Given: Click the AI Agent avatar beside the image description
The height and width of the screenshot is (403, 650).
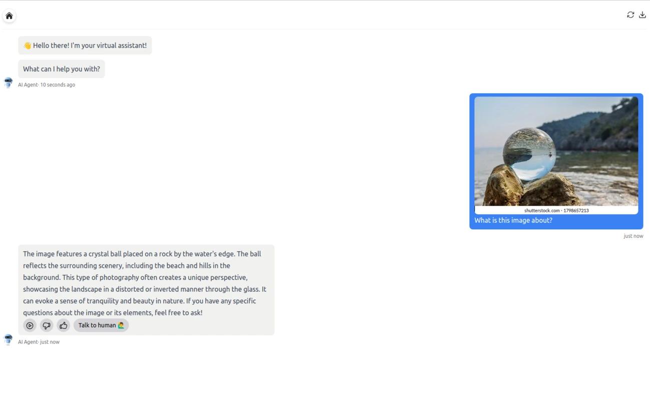Looking at the screenshot, I should point(8,339).
